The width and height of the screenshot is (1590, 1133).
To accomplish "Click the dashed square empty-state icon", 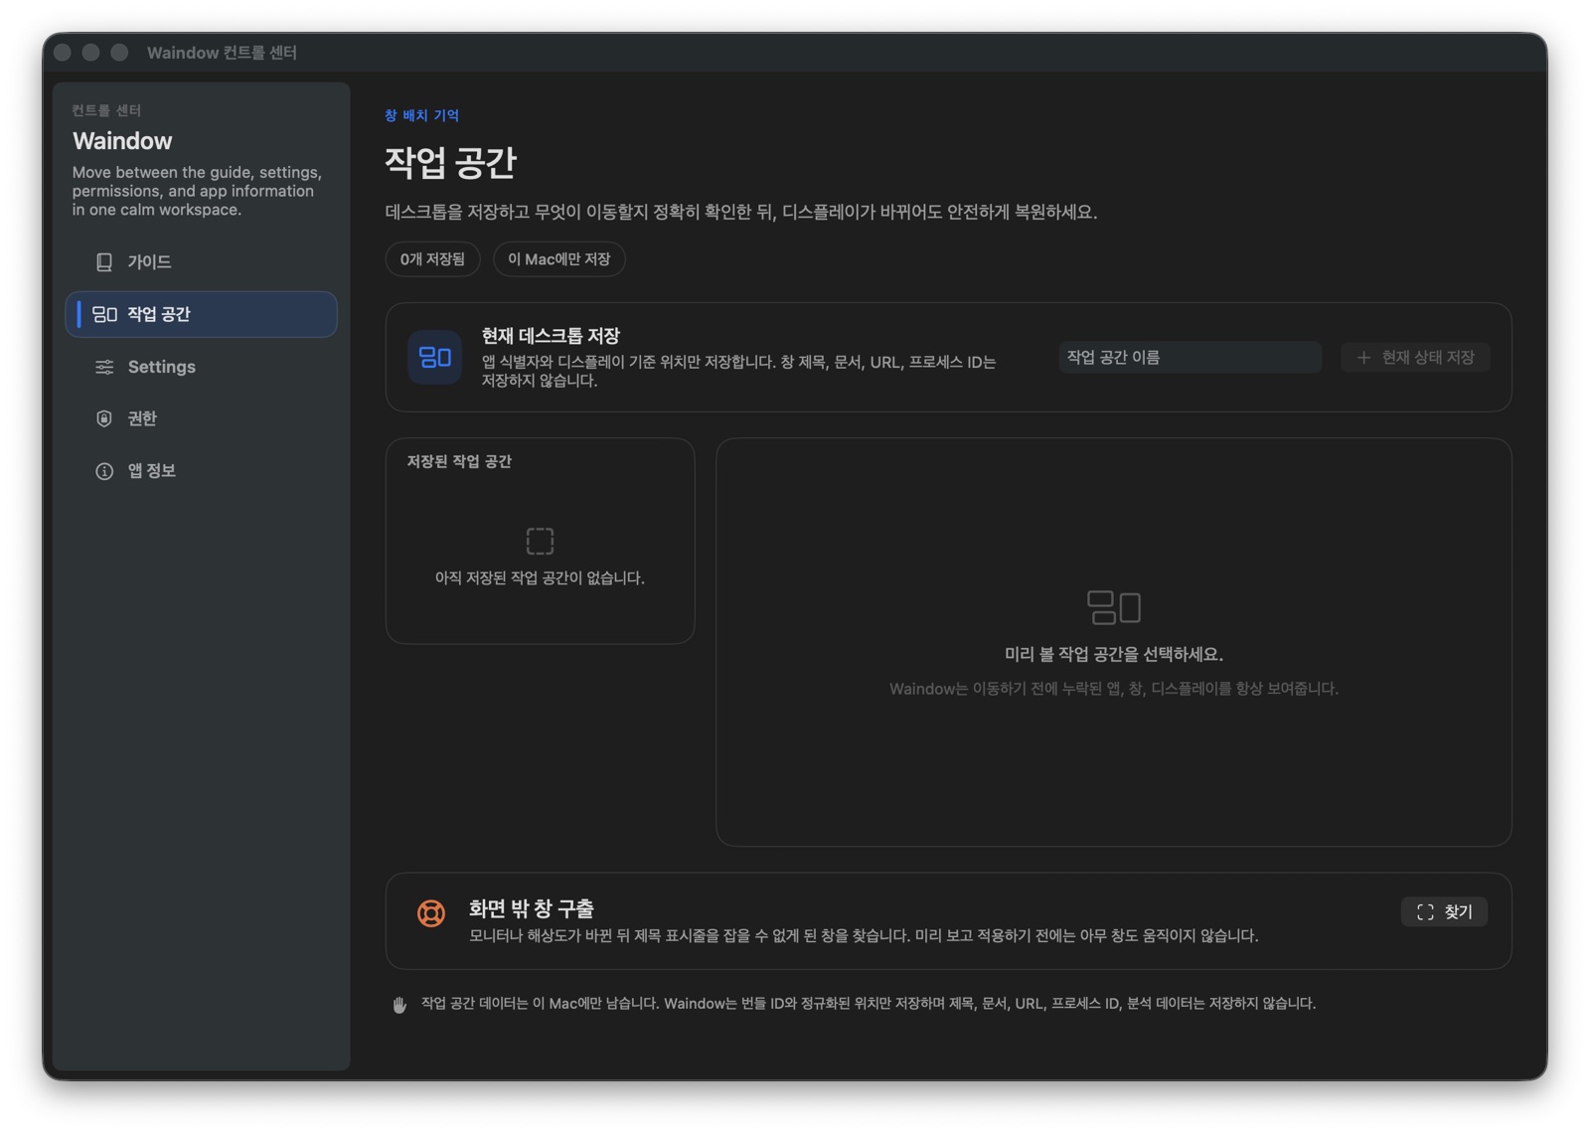I will tap(540, 541).
